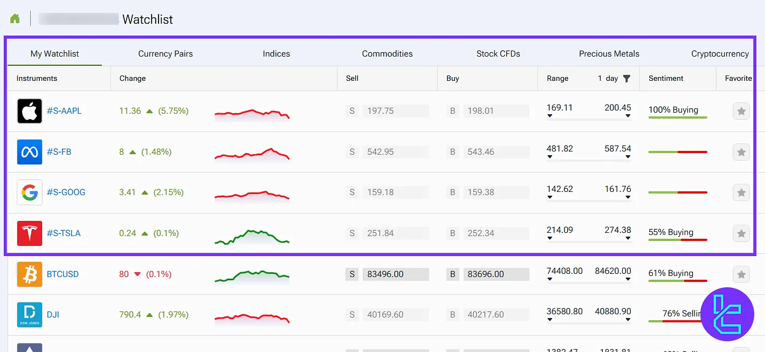Open the #S-GOOG instrument link

66,192
